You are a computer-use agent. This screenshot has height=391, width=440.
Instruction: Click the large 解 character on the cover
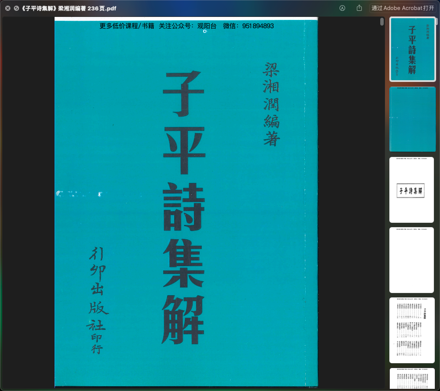(184, 319)
